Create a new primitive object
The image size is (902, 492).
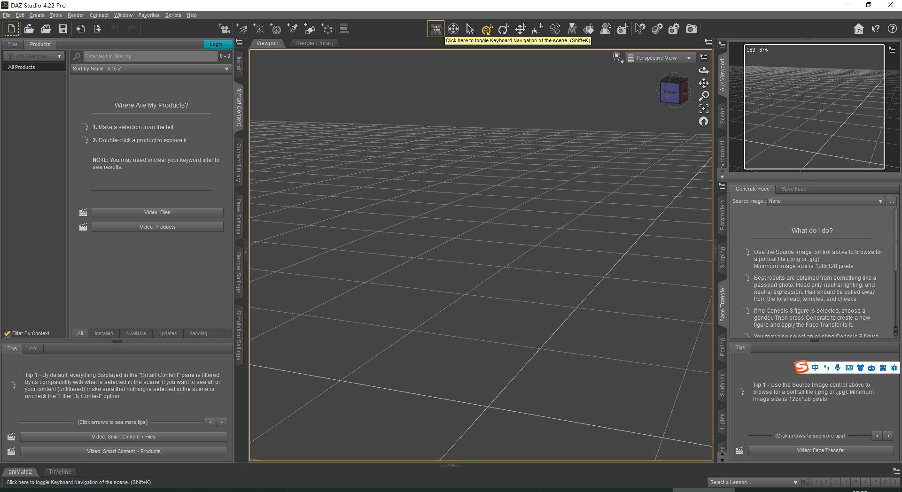click(x=310, y=29)
